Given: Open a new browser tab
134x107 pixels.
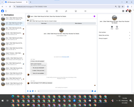Looking at the screenshot, I should (x=31, y=2).
